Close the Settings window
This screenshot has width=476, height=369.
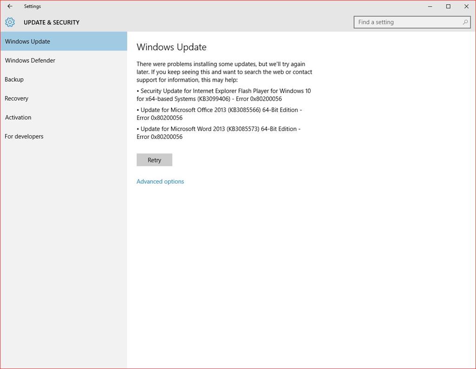coord(466,7)
